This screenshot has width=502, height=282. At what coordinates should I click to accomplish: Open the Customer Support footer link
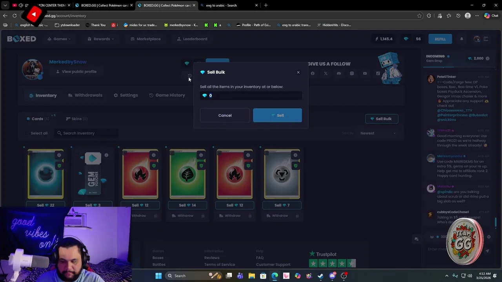[273, 264]
